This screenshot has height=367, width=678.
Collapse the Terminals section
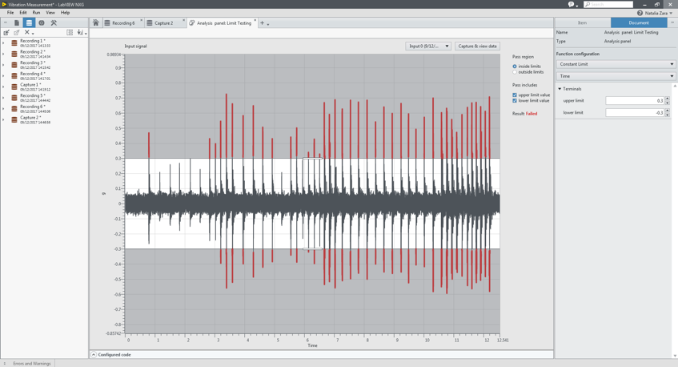[560, 89]
